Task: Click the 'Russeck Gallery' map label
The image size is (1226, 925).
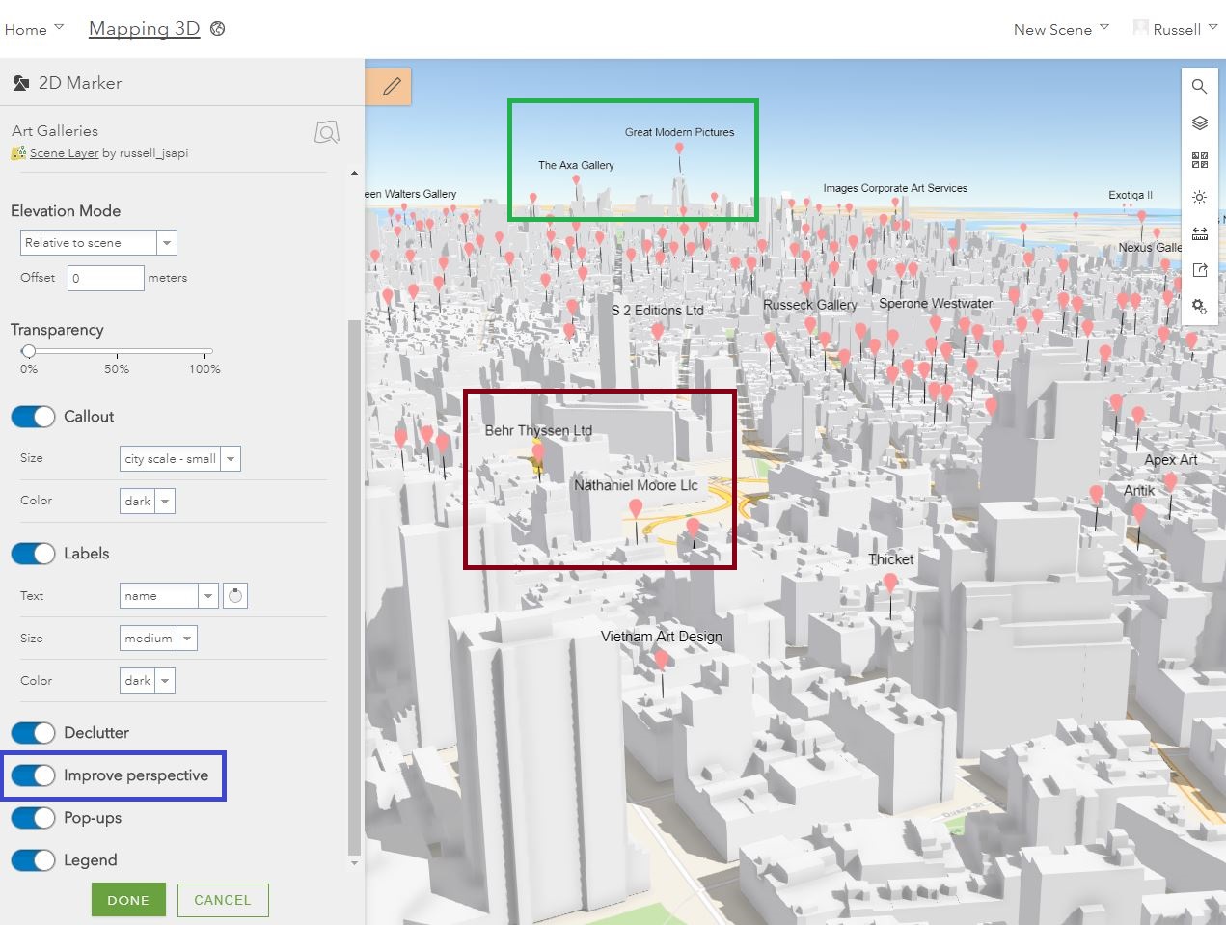Action: 810,305
